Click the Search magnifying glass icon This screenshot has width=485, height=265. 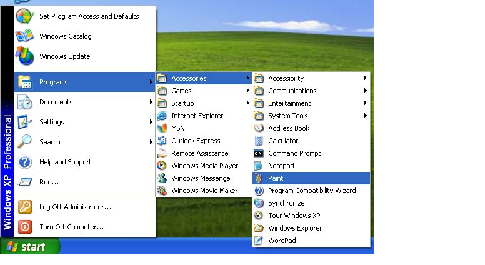point(25,142)
